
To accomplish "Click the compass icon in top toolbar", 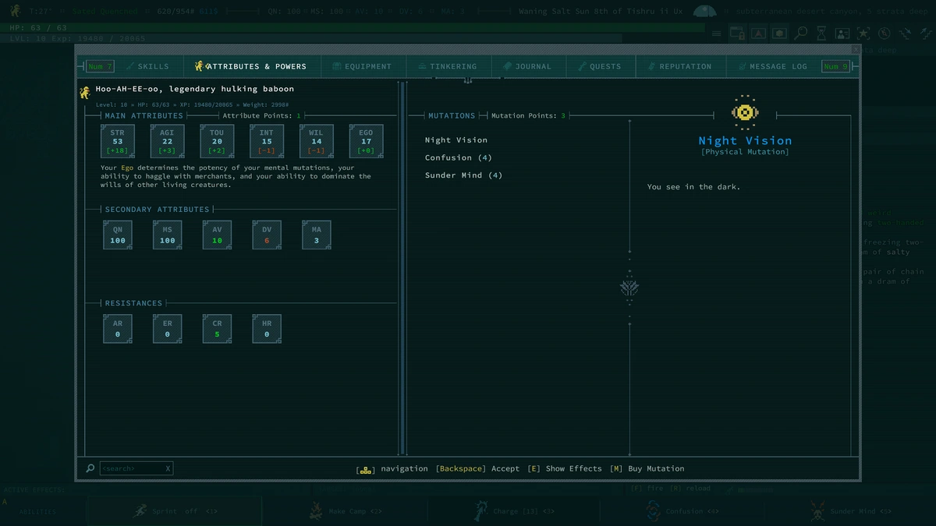I will (x=884, y=34).
